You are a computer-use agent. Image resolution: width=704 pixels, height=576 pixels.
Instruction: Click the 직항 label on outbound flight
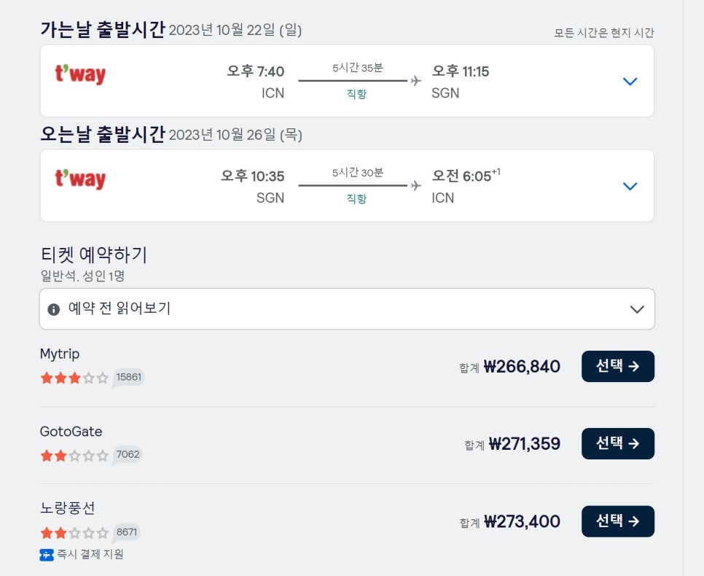[357, 94]
